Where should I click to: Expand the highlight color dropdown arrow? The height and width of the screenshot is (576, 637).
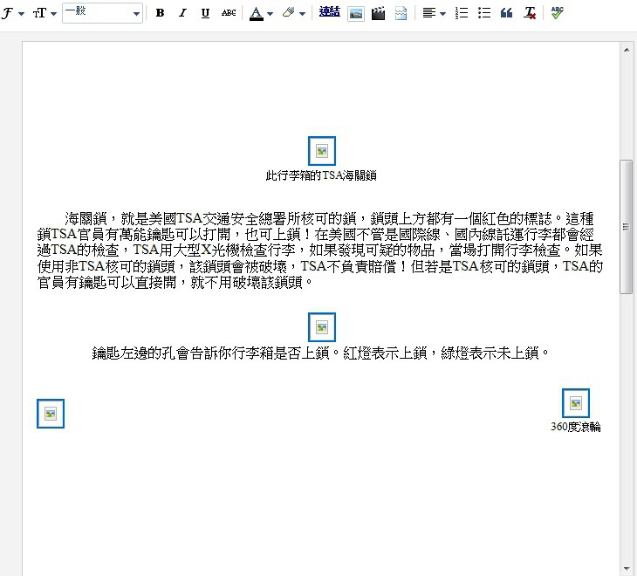point(302,13)
